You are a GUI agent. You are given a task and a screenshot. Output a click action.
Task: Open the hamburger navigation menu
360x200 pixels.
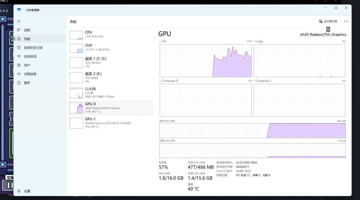click(x=19, y=21)
